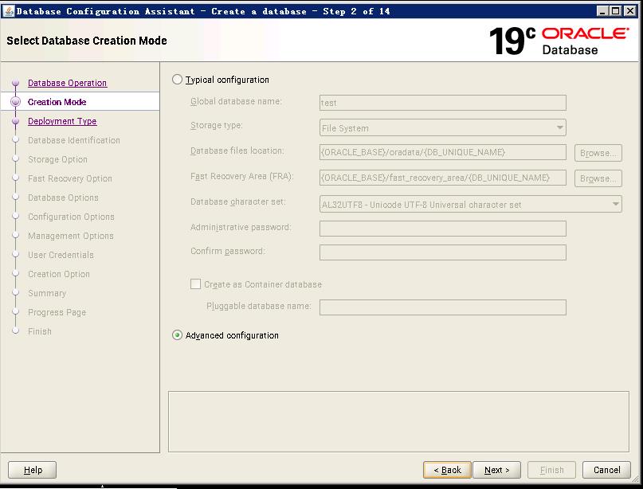Click the Deployment Type step bullet
This screenshot has width=643, height=489.
16,121
